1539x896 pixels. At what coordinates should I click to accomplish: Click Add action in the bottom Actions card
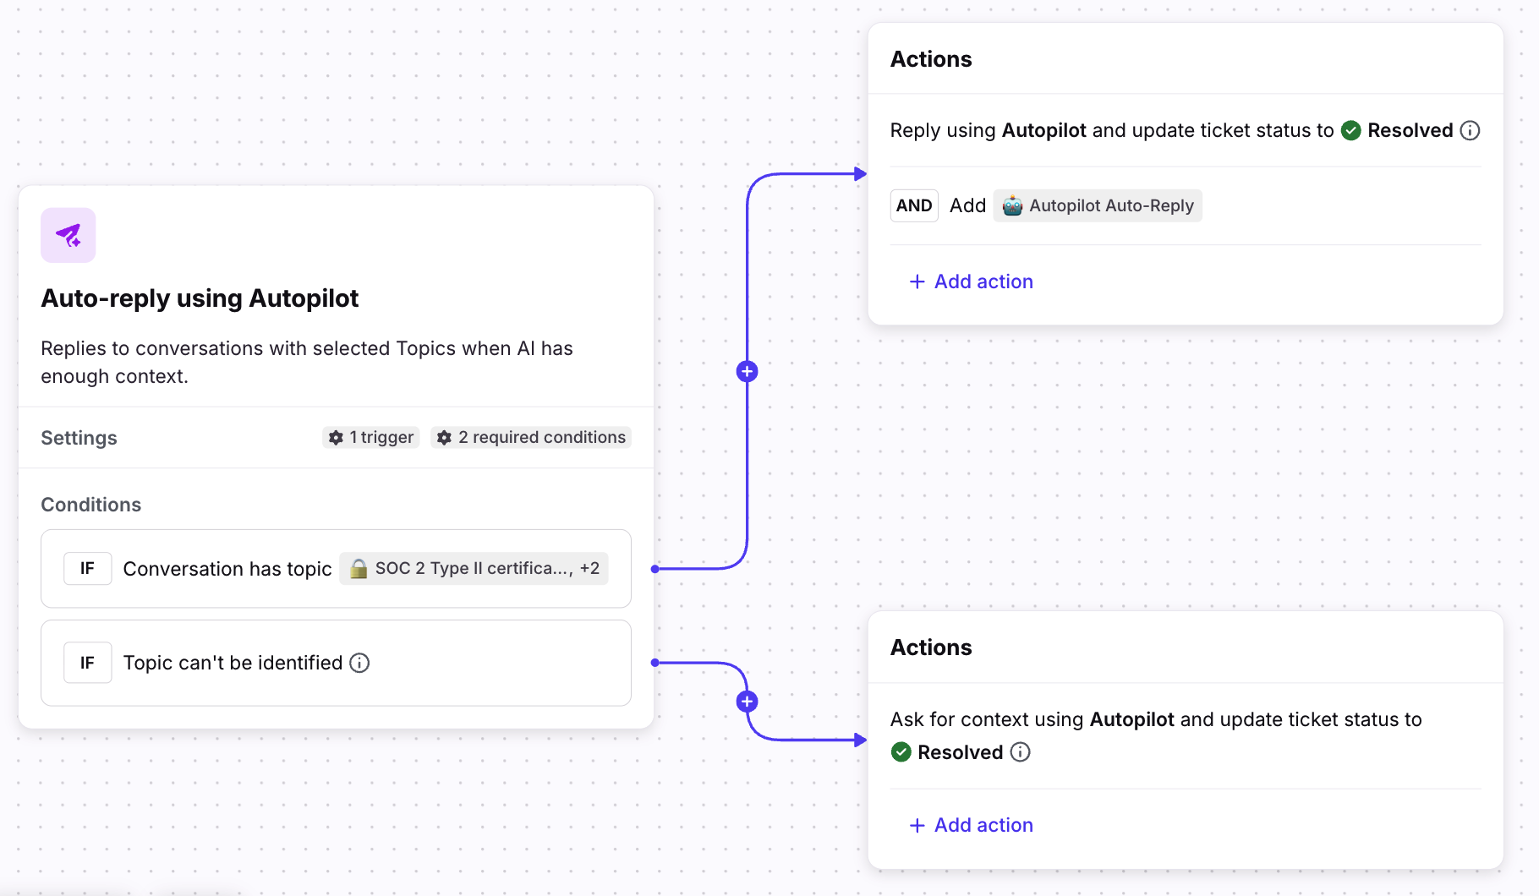(x=972, y=825)
